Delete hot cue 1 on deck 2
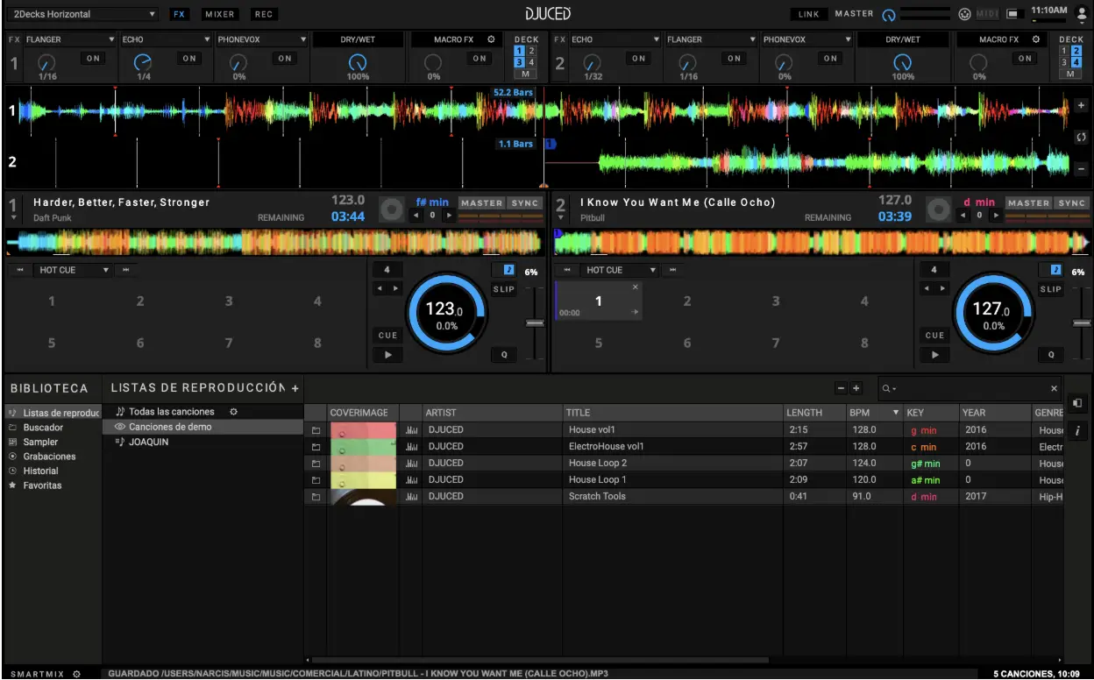Screen dimensions: 1094x680 click(x=636, y=287)
